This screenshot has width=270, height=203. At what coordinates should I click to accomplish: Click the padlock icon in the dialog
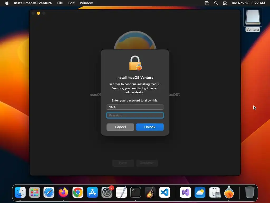[x=135, y=63]
